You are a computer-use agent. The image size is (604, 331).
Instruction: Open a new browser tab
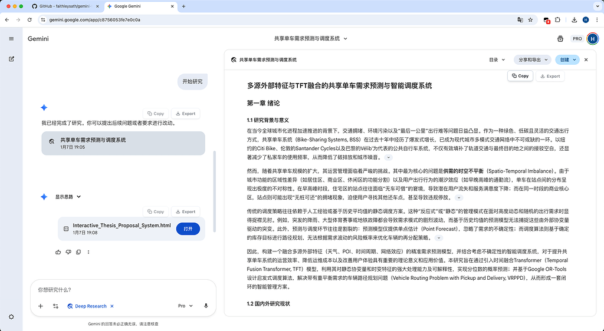point(184,6)
